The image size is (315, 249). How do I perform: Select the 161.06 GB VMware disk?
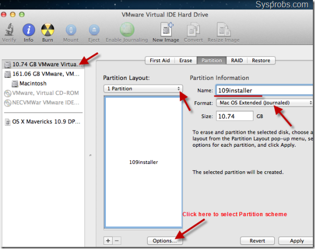point(43,74)
